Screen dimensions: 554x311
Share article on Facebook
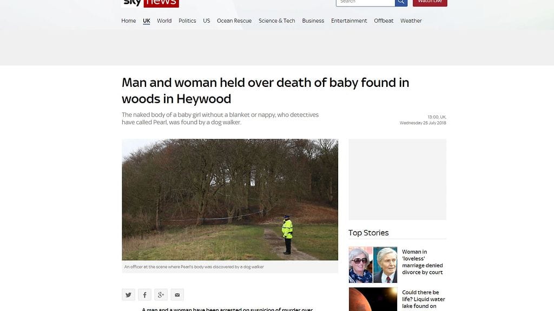pos(144,294)
